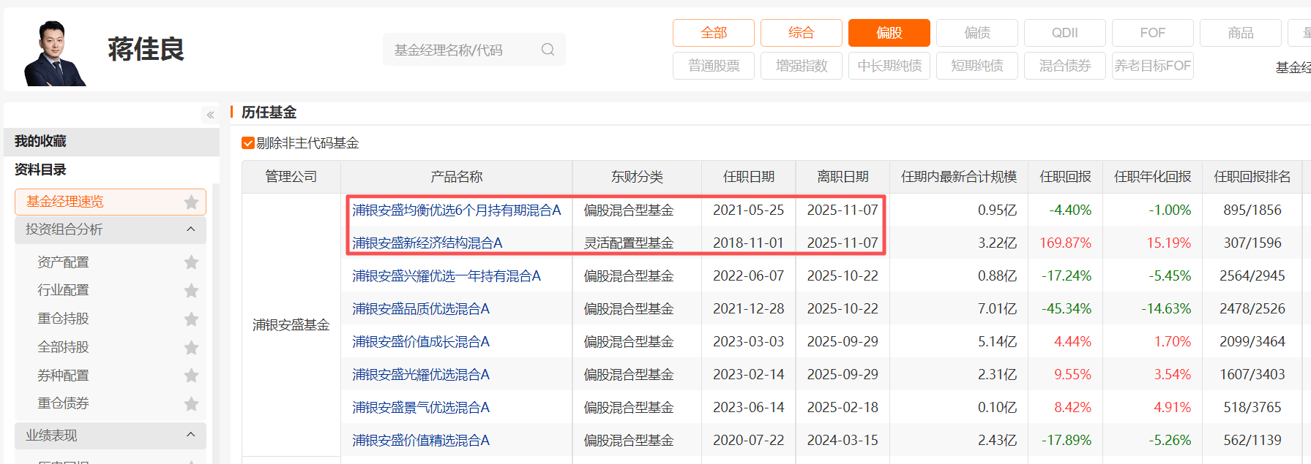The width and height of the screenshot is (1311, 464).
Task: Star the 券种配置 item
Action: coord(192,376)
